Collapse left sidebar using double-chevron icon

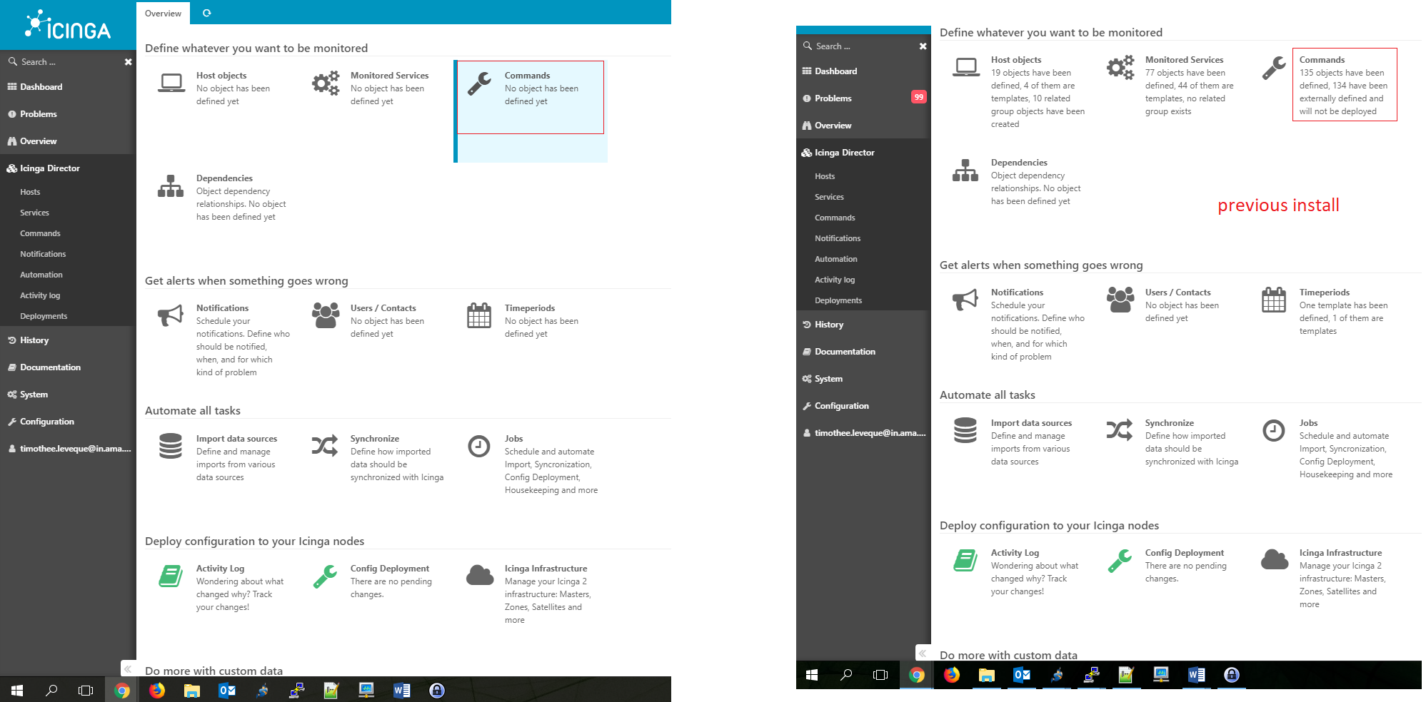[128, 668]
